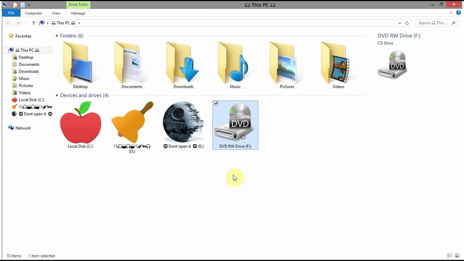Image resolution: width=464 pixels, height=261 pixels.
Task: Collapse the Folders (6) group header
Action: (x=57, y=36)
